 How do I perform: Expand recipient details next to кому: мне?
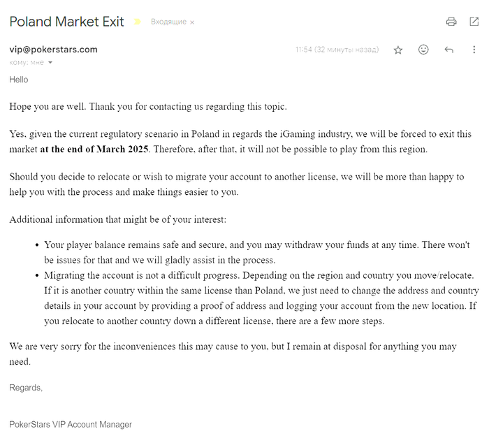click(x=50, y=63)
